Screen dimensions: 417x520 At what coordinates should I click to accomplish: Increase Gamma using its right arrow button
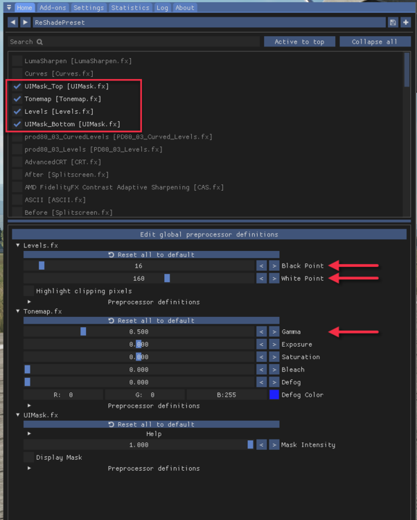274,332
